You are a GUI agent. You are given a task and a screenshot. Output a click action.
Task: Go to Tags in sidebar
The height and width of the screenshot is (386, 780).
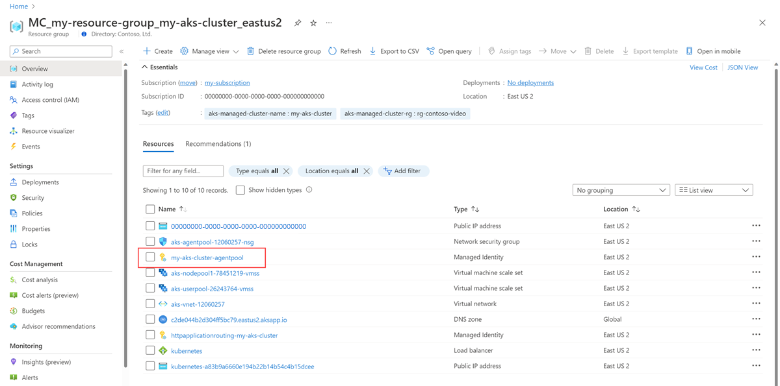pos(28,115)
